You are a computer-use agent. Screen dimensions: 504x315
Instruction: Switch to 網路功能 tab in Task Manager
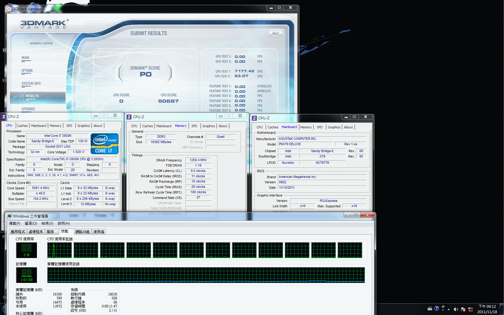coord(82,232)
